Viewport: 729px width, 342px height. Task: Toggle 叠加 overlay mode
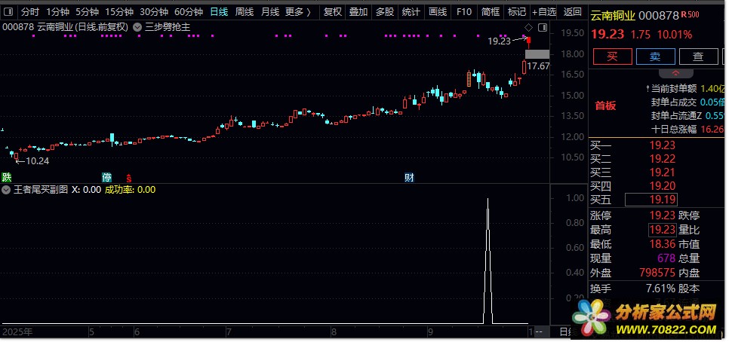tap(358, 12)
